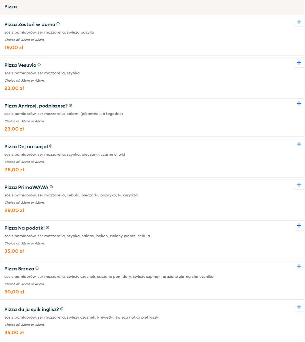Click plus icon for Pizza Andrzej, podpiszesz?
This screenshot has height=342, width=305.
coord(299,103)
